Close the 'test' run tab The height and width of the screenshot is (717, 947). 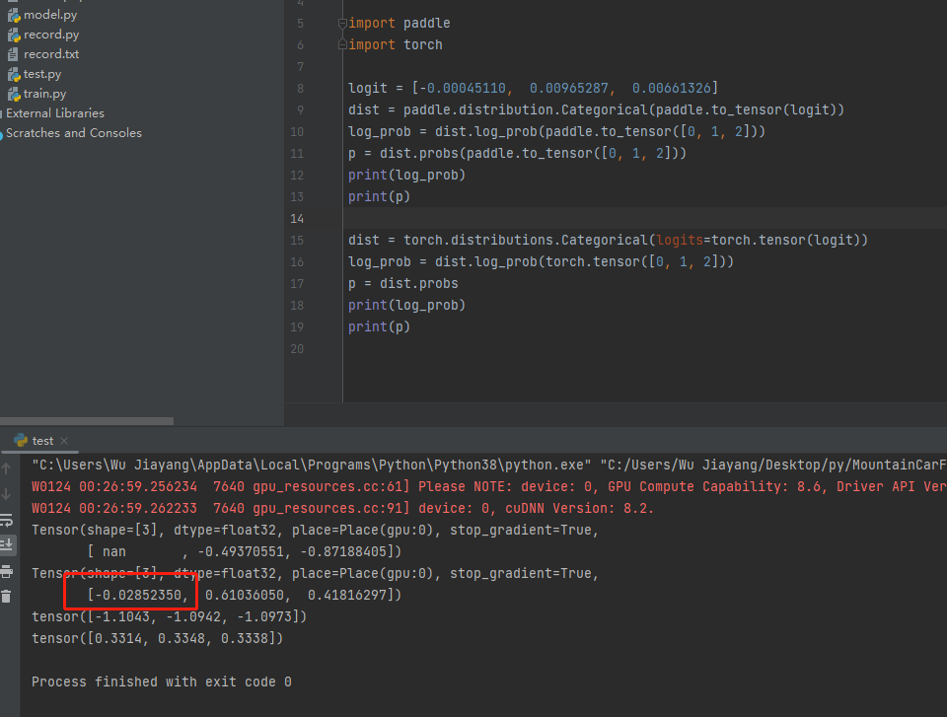(x=64, y=440)
